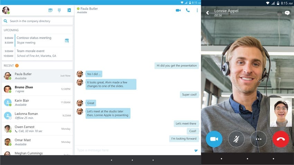This screenshot has width=294, height=165.
Task: Click the "Hi did you get the presentation" message
Action: [x=177, y=66]
